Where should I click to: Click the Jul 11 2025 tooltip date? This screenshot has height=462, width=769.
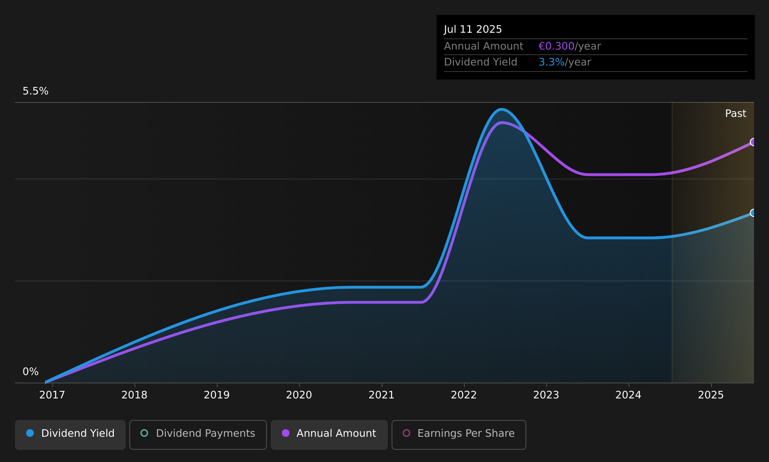[x=473, y=29]
